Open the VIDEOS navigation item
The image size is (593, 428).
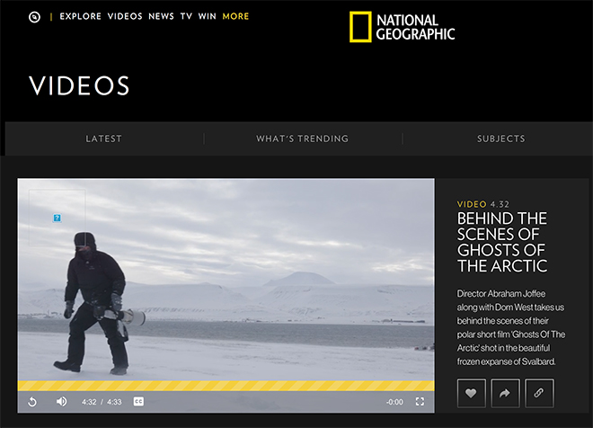click(x=125, y=16)
